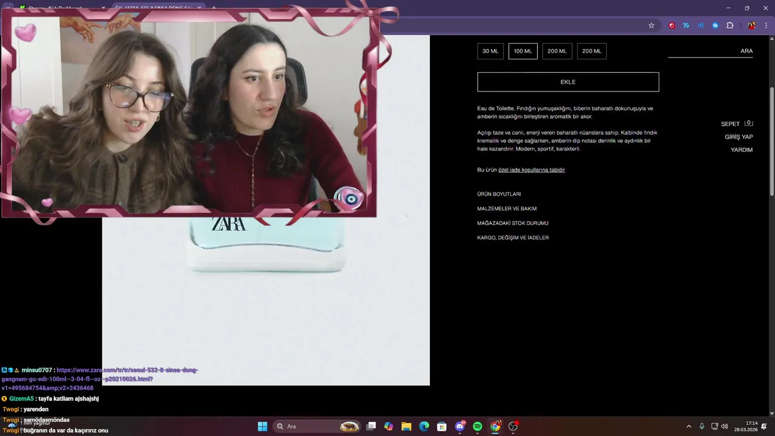Screen dimensions: 775x436
Task: Expand MALZEMELER VE BAKIM section
Action: click(x=507, y=209)
